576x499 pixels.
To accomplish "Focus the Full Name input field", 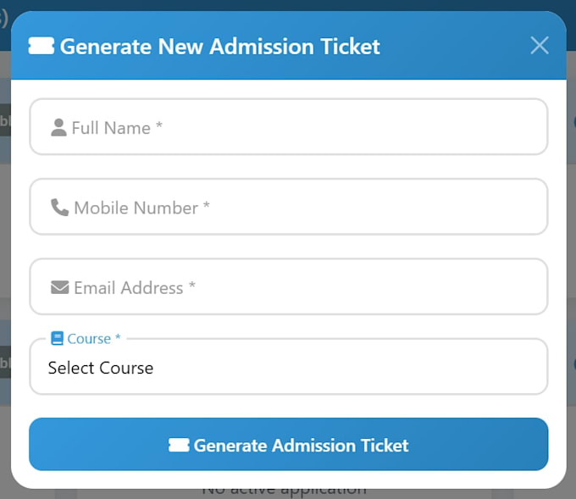I will click(288, 127).
